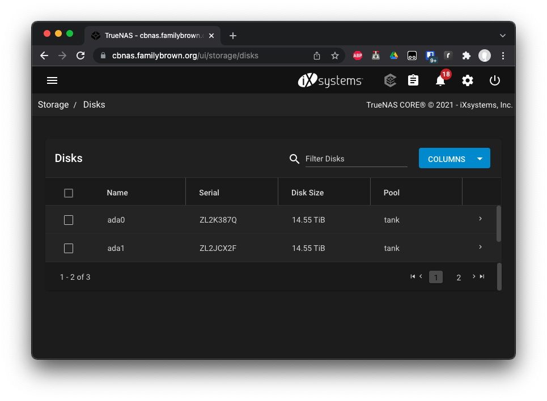547x401 pixels.
Task: Open a new browser tab
Action: coord(232,36)
